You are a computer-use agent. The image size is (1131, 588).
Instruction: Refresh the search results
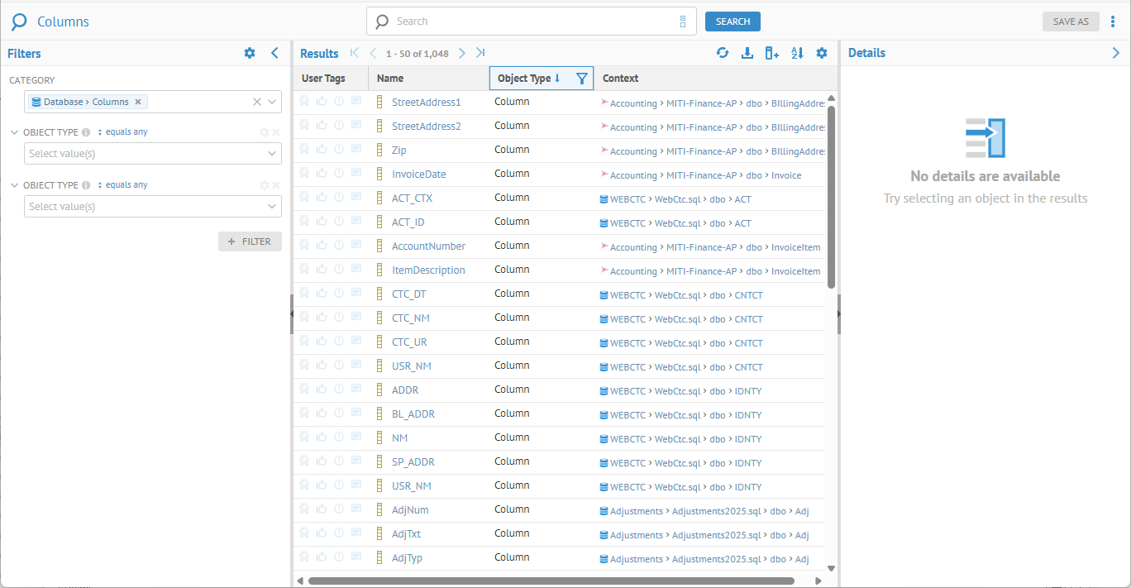723,53
